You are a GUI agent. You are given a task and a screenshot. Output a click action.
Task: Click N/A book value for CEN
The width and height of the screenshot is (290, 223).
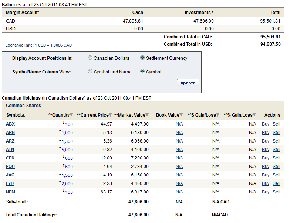179,158
